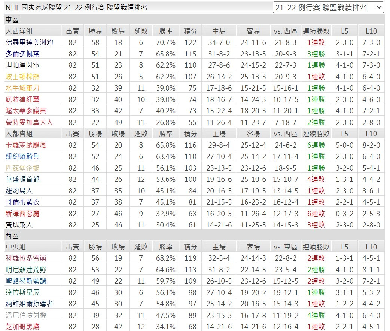
Task: Click 紐約遊騎兵's away record 25-14-2
Action: [x=253, y=156]
